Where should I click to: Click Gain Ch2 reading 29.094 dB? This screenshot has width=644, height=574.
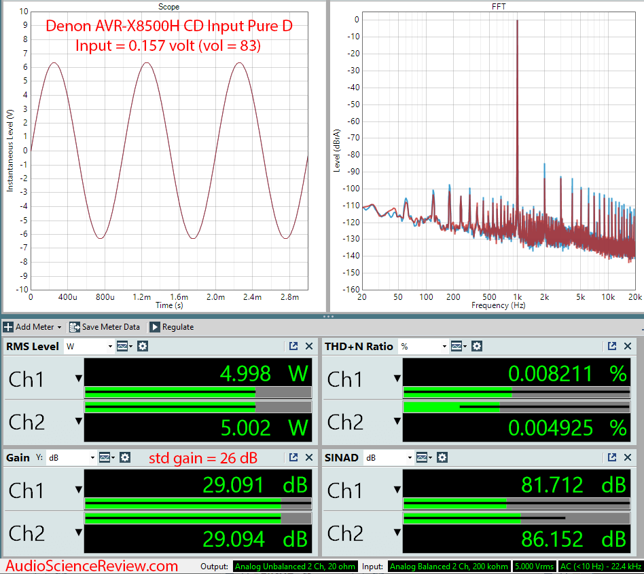click(x=255, y=539)
